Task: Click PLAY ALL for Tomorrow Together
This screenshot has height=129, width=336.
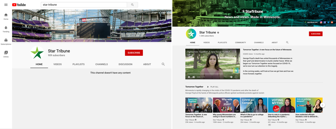Action: point(213,87)
